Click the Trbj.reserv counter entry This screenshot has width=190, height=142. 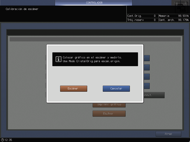pos(141,20)
